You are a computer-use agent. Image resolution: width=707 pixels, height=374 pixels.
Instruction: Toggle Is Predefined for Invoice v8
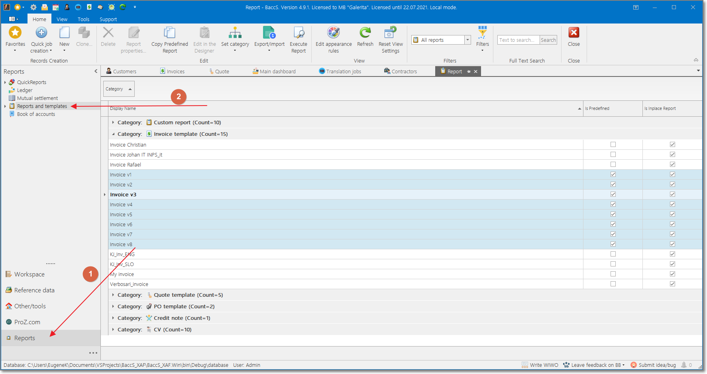click(x=613, y=244)
